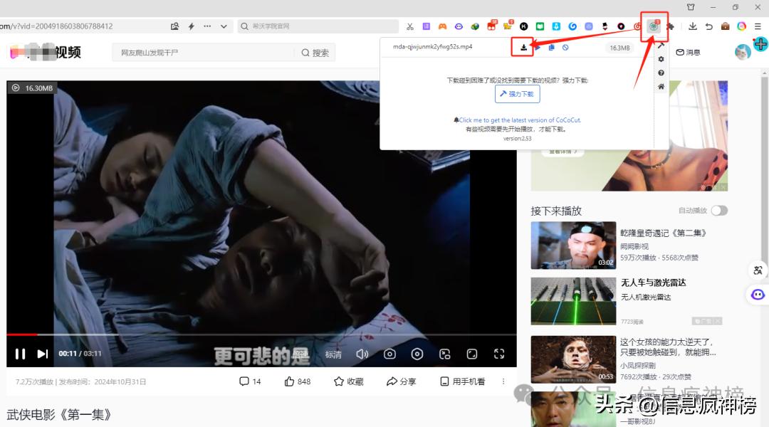Screen dimensions: 769x427
Task: Click the skin shirt icon in title bar
Action: (x=691, y=7)
